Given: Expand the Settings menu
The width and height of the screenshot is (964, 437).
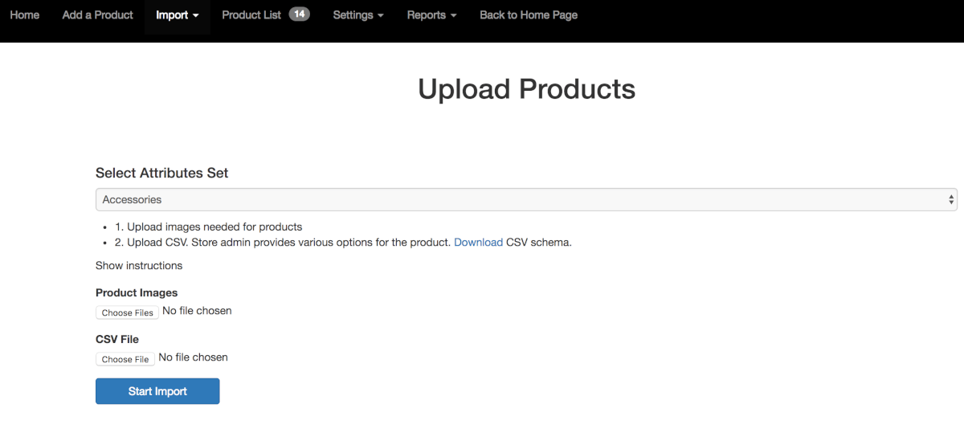Looking at the screenshot, I should tap(353, 15).
